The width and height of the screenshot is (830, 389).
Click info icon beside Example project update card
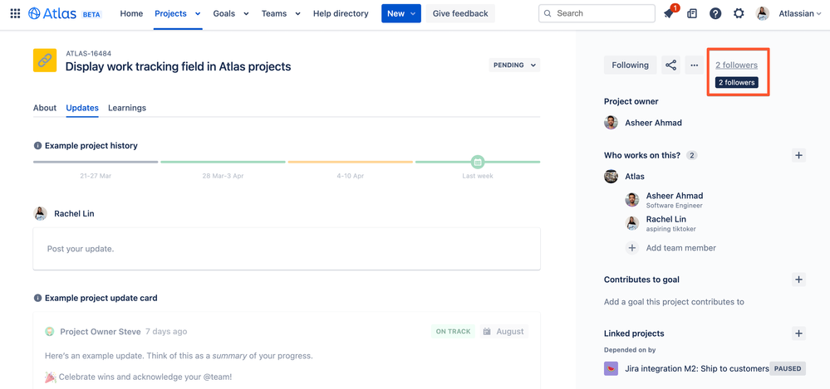37,298
